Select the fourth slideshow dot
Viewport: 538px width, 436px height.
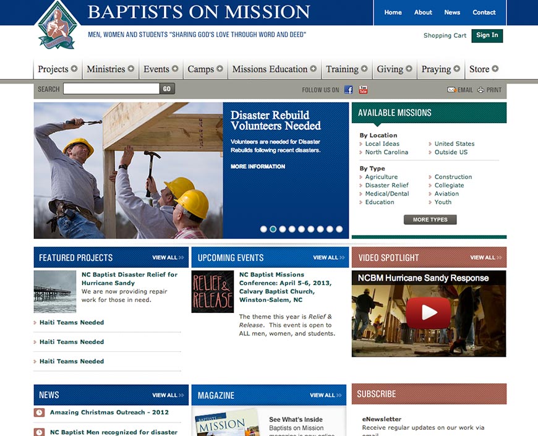292,229
